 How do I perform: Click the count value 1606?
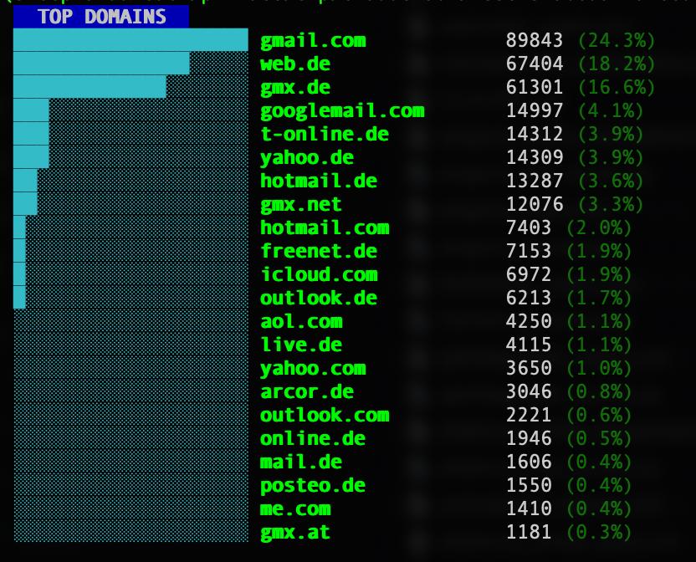pos(529,462)
